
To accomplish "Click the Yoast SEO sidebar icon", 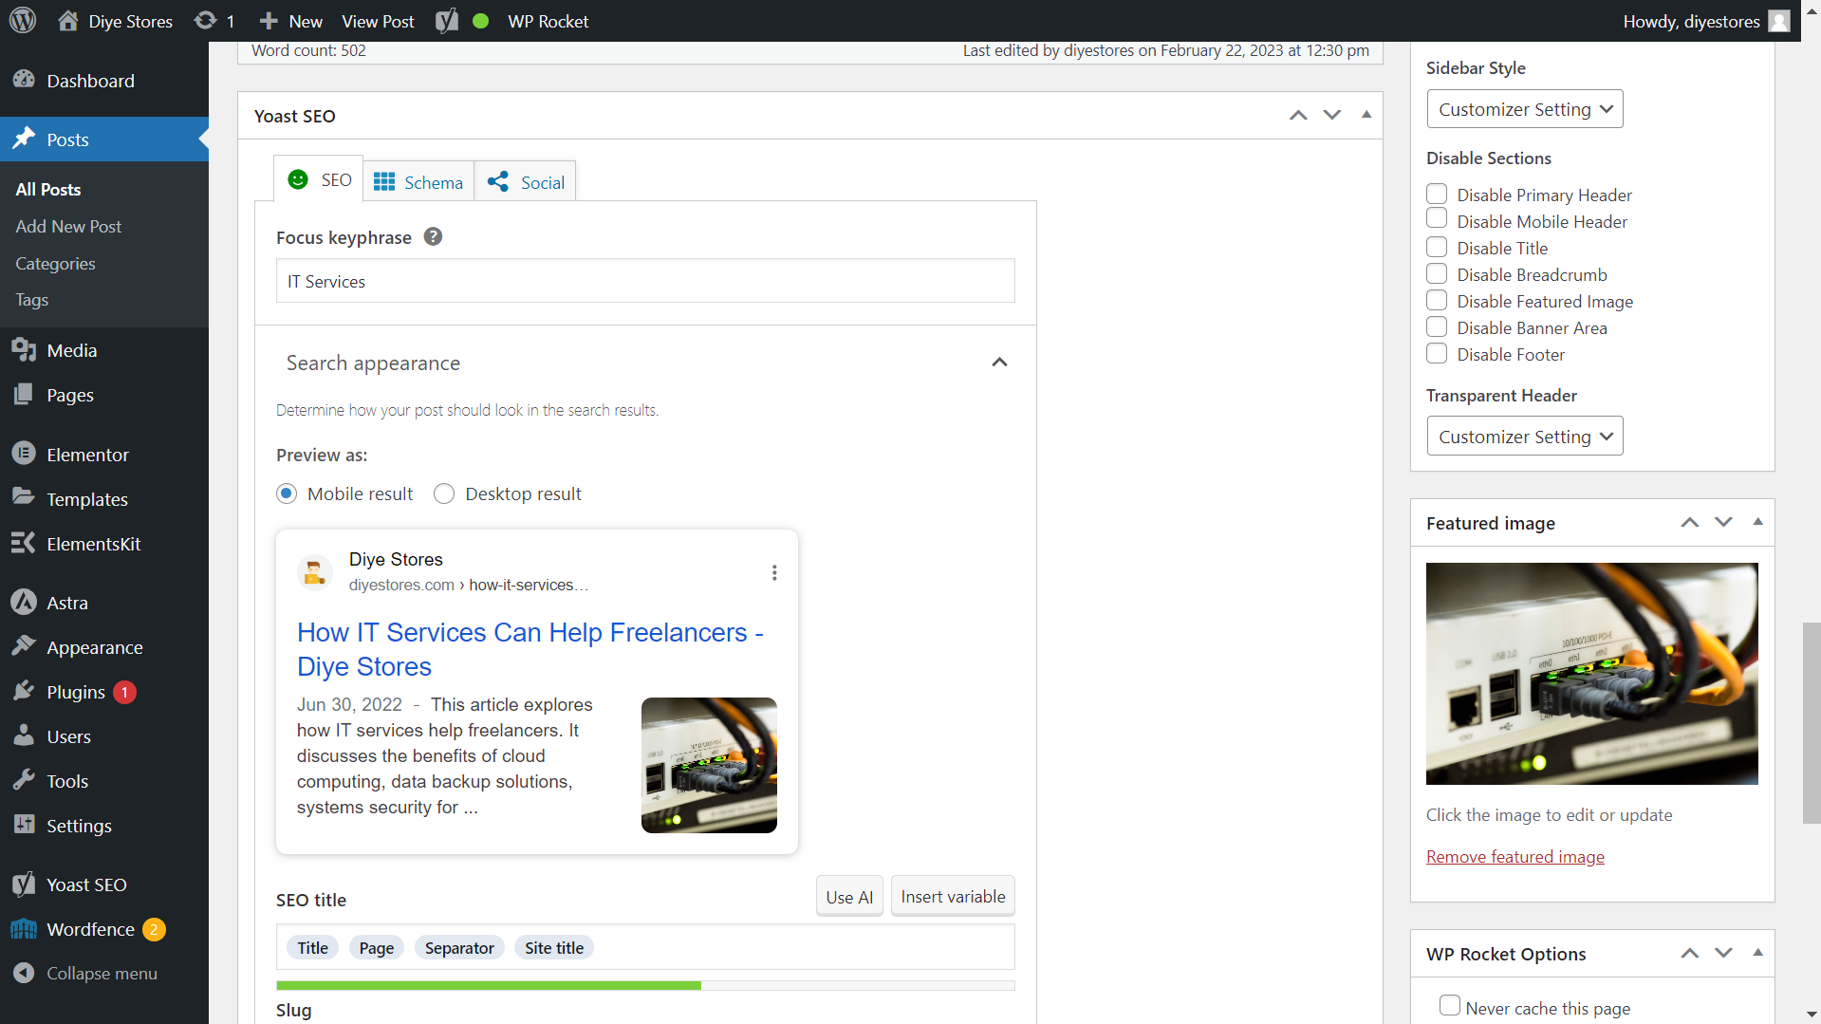I will pos(24,884).
